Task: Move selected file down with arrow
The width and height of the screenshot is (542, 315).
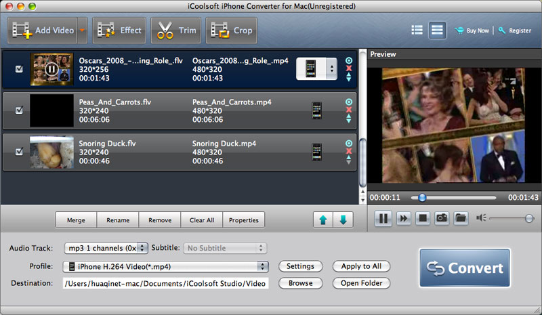Action: (x=343, y=220)
